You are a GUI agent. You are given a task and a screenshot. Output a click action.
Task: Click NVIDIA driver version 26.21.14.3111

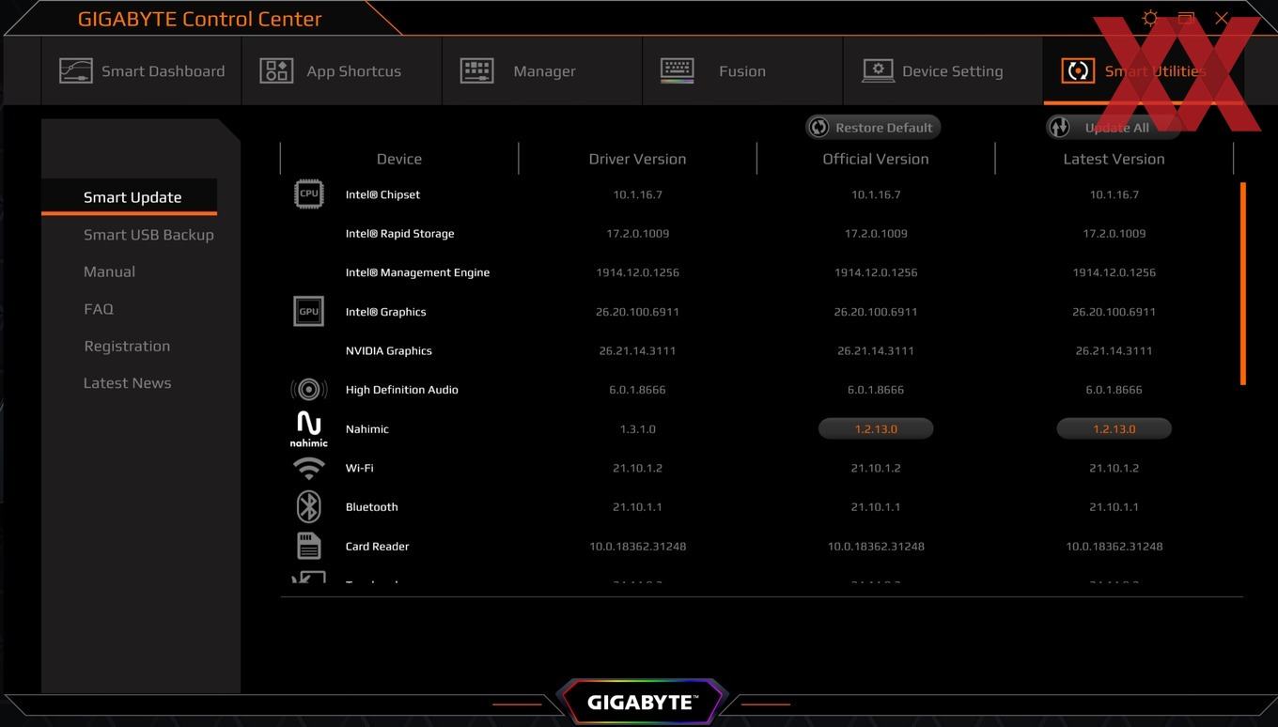point(637,350)
